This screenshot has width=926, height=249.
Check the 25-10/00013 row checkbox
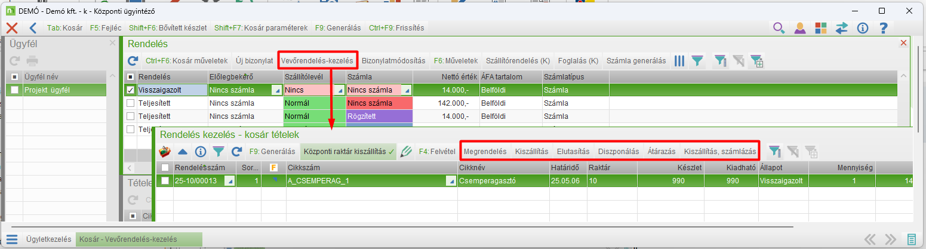tap(165, 181)
